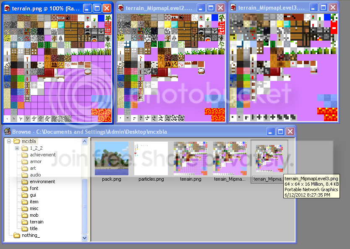The height and width of the screenshot is (249, 350).
Task: Click the Browse window title bar icon
Action: 8,132
